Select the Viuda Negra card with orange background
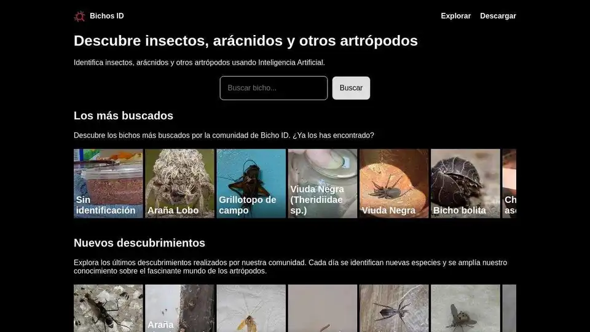This screenshot has width=590, height=332. tap(394, 183)
